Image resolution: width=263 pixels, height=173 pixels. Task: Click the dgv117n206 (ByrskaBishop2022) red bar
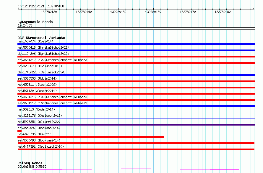click(136, 57)
